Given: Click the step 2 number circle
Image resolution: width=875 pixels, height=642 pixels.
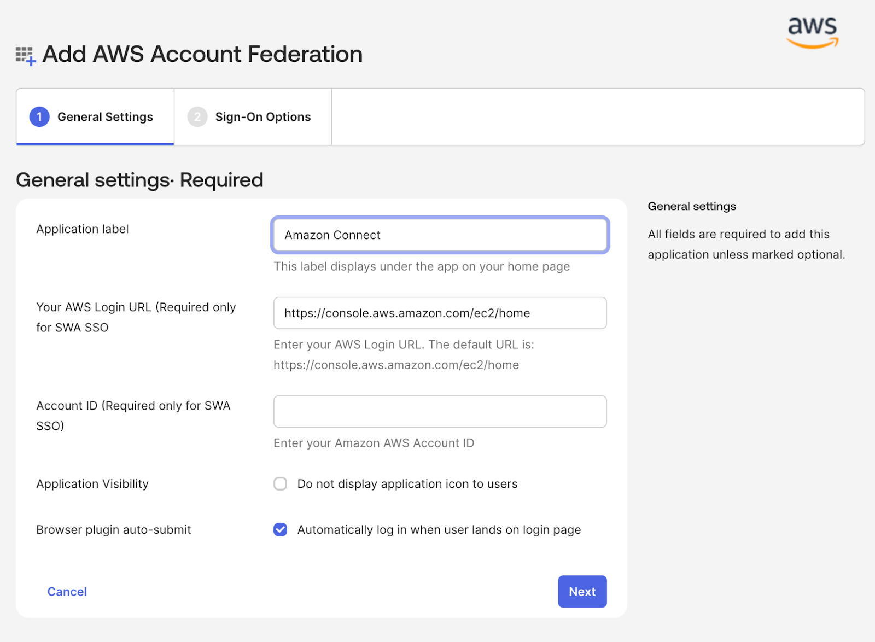Looking at the screenshot, I should 197,117.
